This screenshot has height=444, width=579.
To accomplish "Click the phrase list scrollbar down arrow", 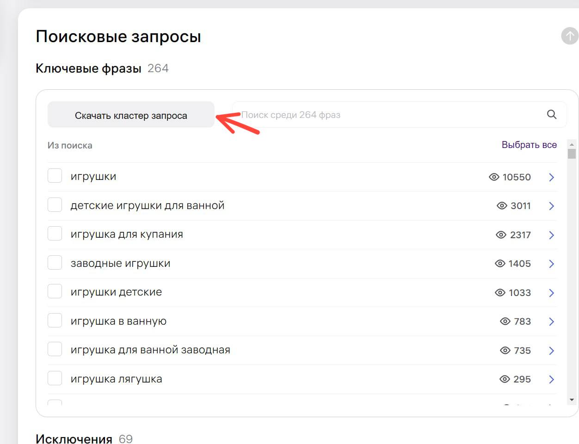I will 572,400.
